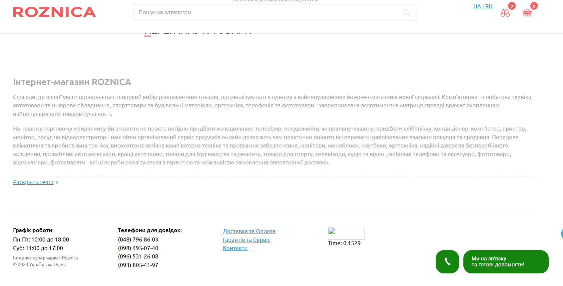Click the red counter badge on cart
The image size is (563, 286).
(534, 6)
